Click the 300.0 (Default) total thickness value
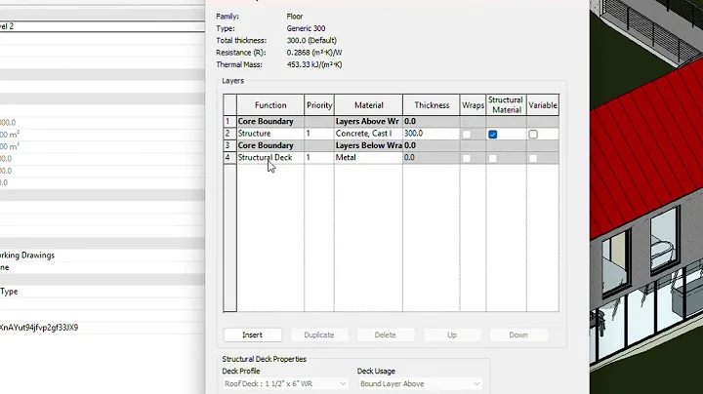Viewport: 703px width, 394px height. (x=311, y=40)
